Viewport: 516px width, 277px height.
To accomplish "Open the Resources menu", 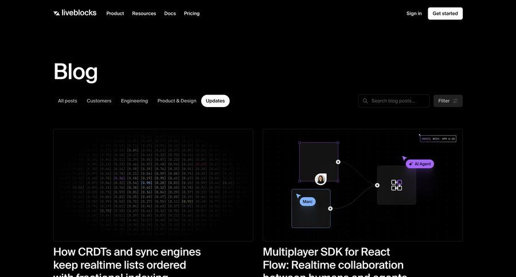I will click(144, 14).
